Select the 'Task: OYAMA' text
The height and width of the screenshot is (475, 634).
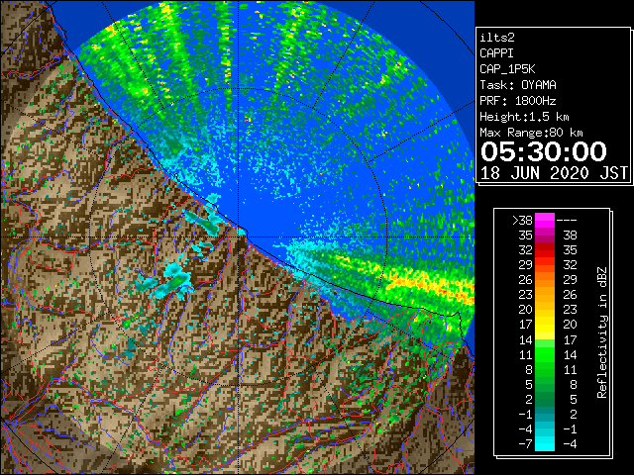(518, 85)
